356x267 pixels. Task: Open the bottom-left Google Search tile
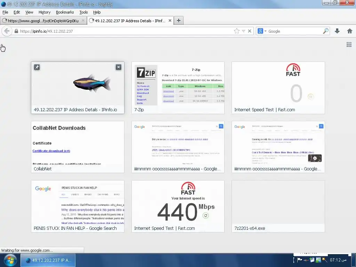click(78, 206)
